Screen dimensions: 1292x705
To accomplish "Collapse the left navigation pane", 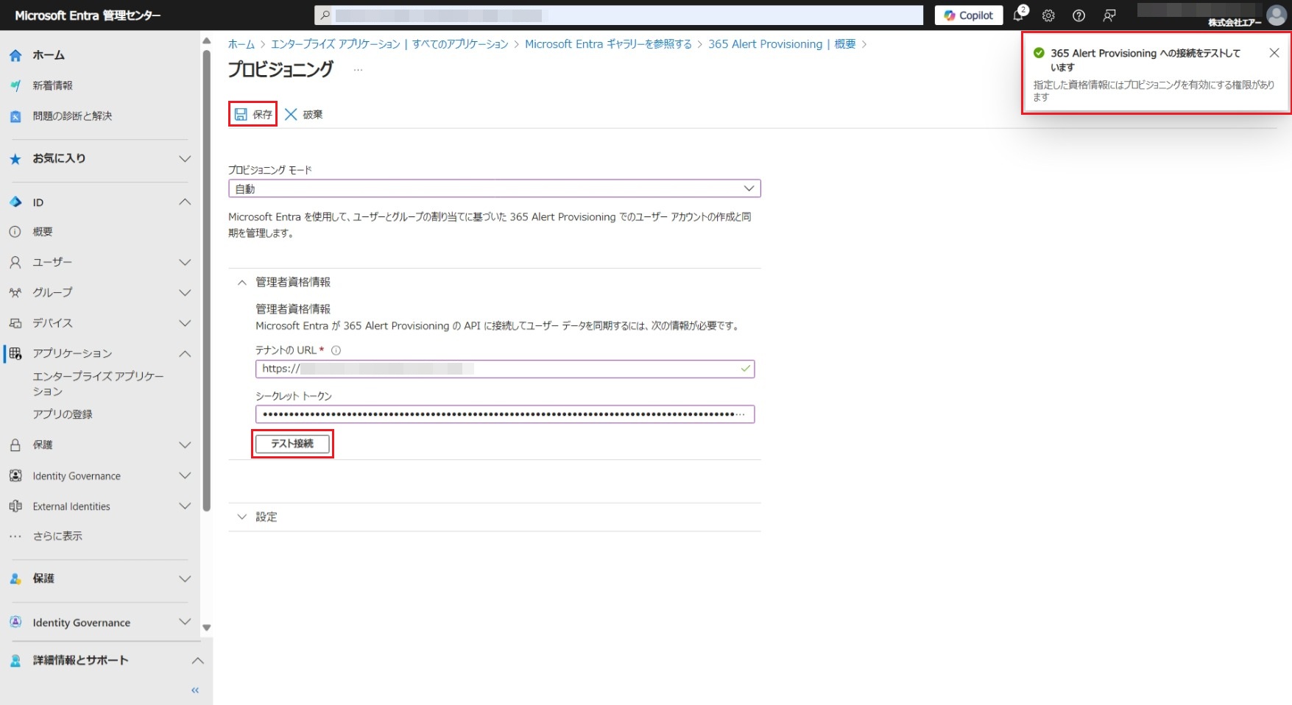I will tap(195, 690).
